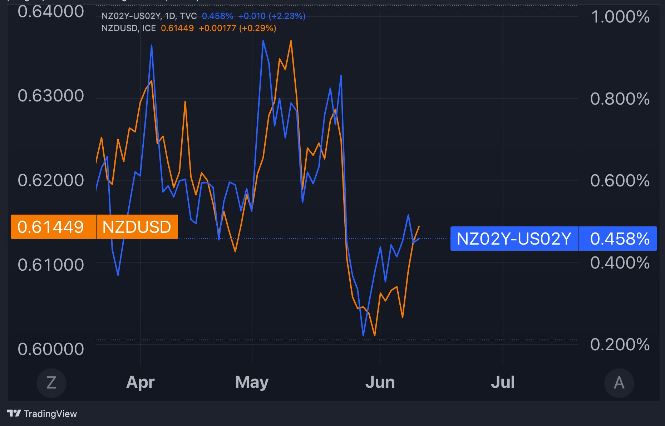
Task: Click the blue NZ02Y-US02Y series label
Action: click(x=514, y=239)
